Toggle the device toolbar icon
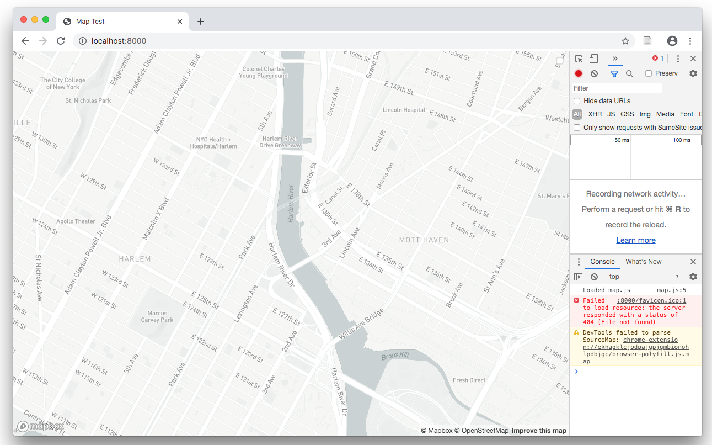Viewport: 712px width, 445px height. (x=593, y=59)
